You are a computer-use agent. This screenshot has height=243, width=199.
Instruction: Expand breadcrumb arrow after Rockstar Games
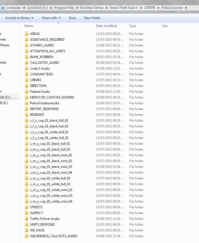pyautogui.click(x=107, y=8)
